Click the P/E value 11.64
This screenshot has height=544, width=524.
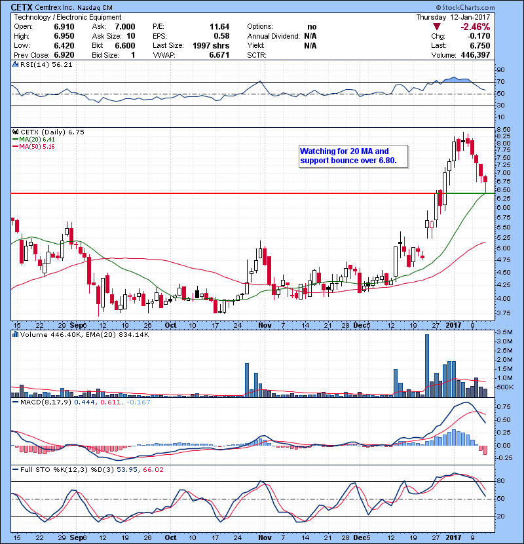click(219, 27)
